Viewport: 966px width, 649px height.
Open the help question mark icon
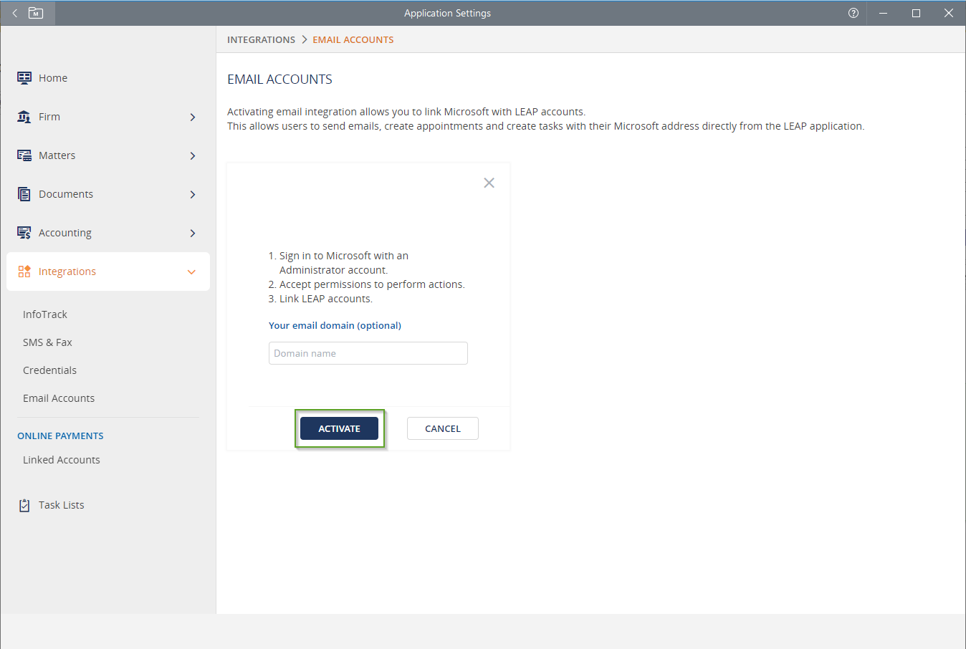(853, 13)
